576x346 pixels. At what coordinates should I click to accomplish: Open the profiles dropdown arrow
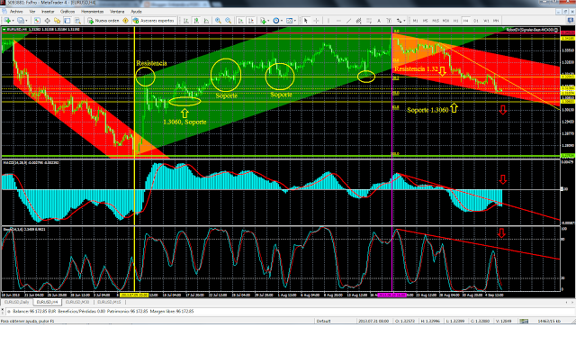27,21
